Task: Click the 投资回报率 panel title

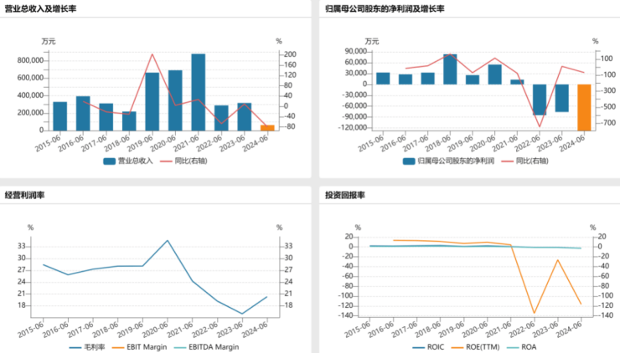Action: [345, 195]
